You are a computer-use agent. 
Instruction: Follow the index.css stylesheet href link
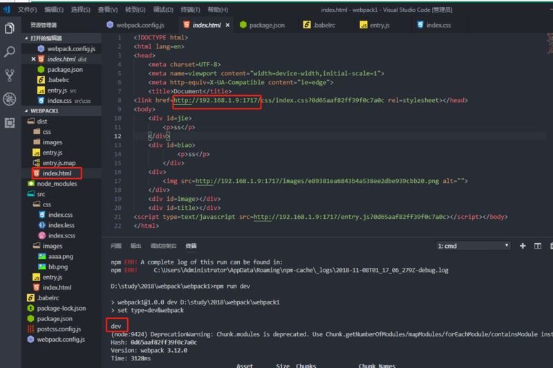(279, 100)
